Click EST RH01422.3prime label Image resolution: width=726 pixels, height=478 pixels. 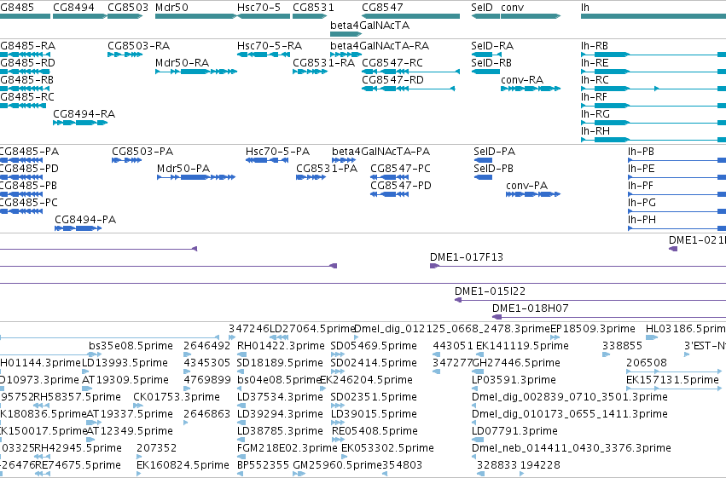pos(281,346)
